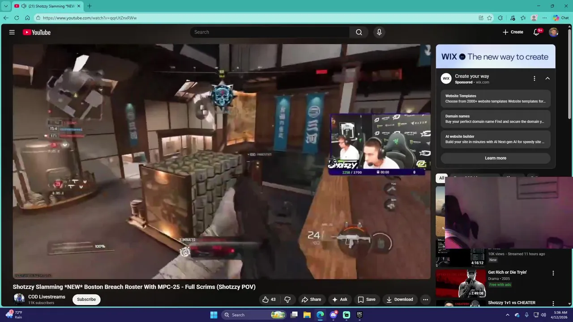This screenshot has width=573, height=322.
Task: Open the browser home page
Action: (x=27, y=18)
